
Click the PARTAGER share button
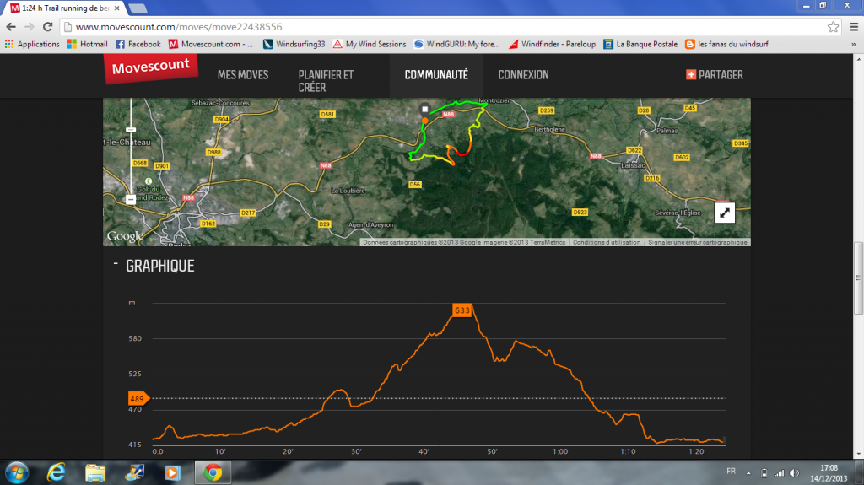715,75
